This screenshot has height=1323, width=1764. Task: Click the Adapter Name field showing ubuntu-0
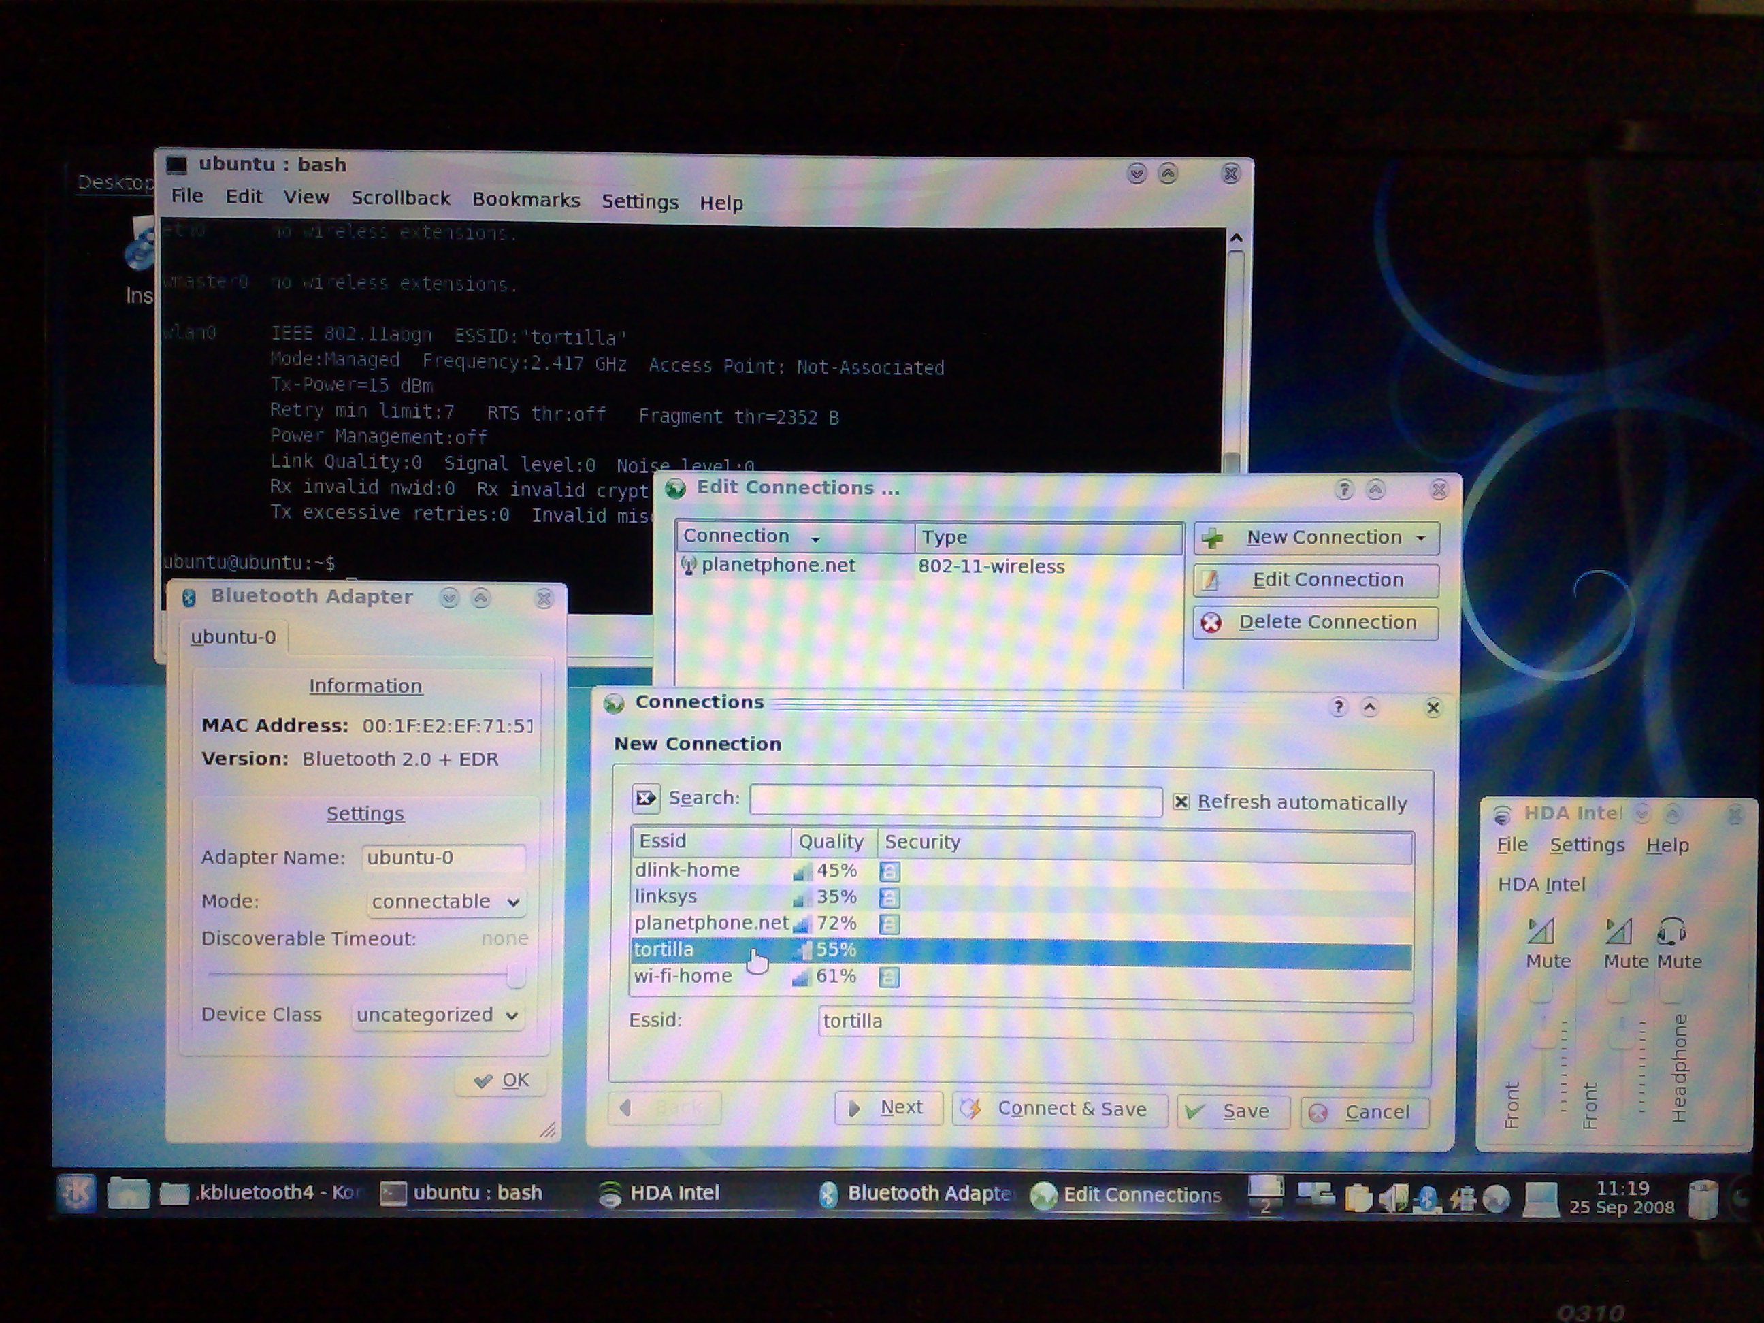444,858
